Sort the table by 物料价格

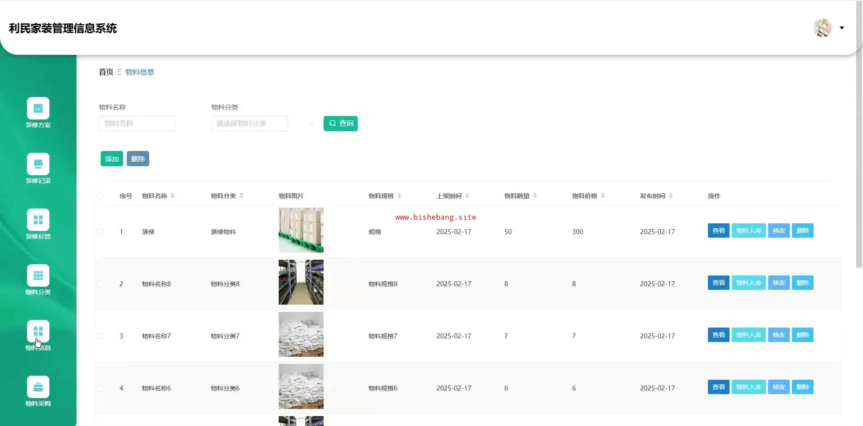pyautogui.click(x=603, y=196)
